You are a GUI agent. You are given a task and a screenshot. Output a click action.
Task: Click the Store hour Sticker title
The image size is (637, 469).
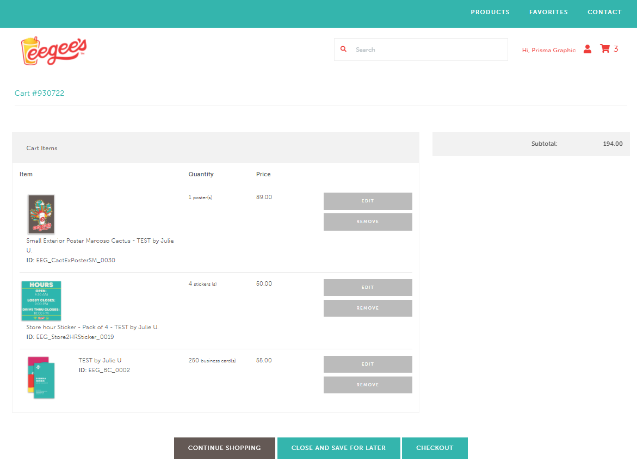(x=92, y=327)
